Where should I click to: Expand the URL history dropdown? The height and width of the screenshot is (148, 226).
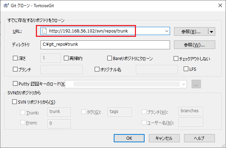click(x=166, y=31)
